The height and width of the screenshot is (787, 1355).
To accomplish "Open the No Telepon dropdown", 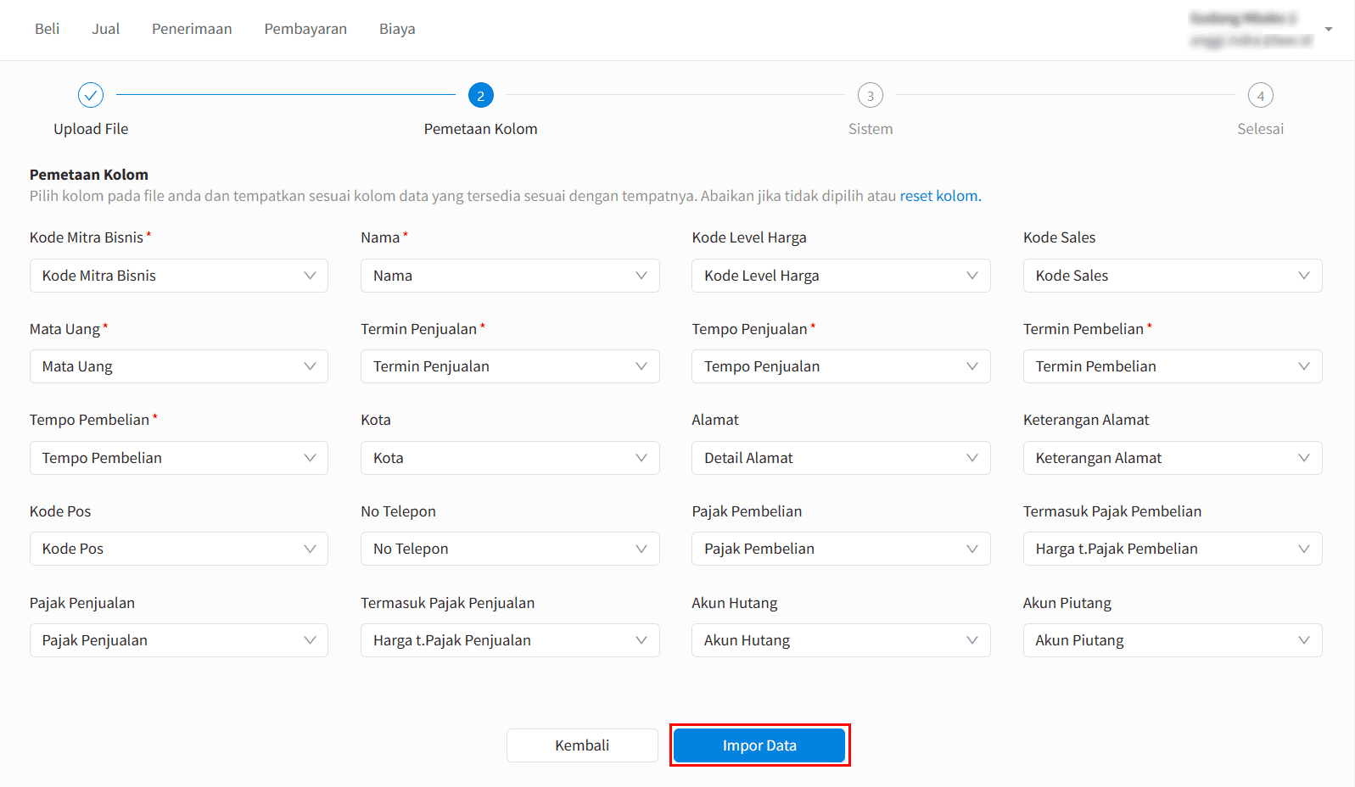I will (x=510, y=549).
